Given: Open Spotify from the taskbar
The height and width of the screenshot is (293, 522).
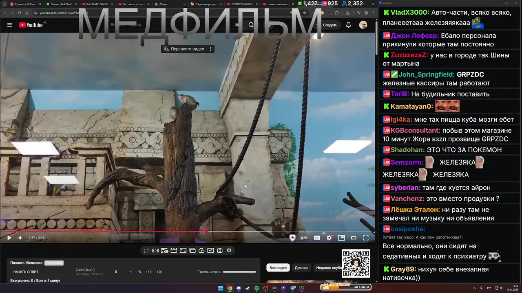Looking at the screenshot, I should coord(257,288).
